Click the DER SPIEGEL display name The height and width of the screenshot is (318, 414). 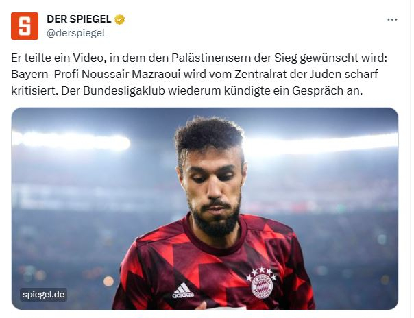[x=79, y=19]
